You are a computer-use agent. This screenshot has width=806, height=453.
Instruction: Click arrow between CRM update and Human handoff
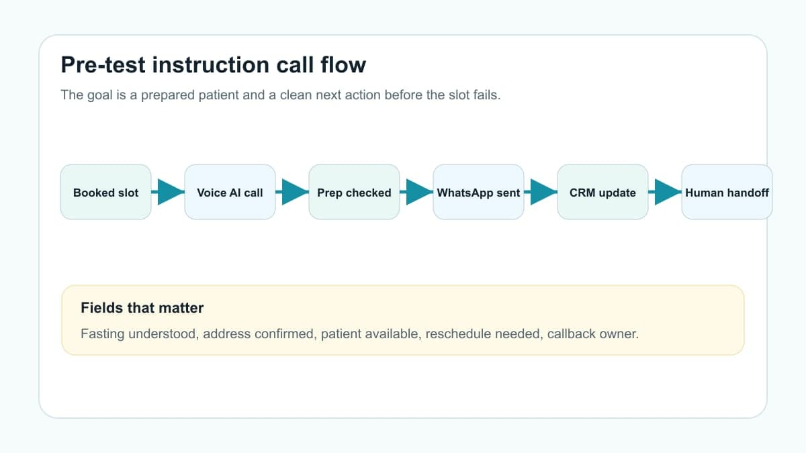[665, 192]
